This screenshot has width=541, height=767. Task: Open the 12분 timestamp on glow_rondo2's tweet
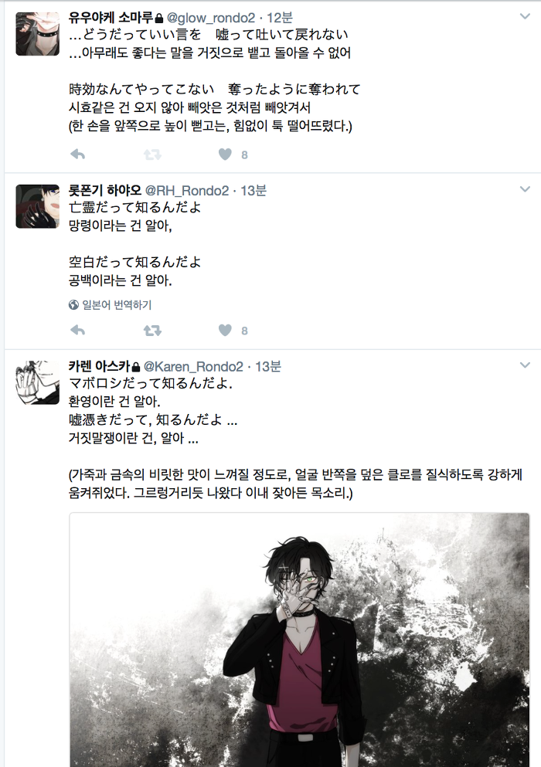(280, 18)
